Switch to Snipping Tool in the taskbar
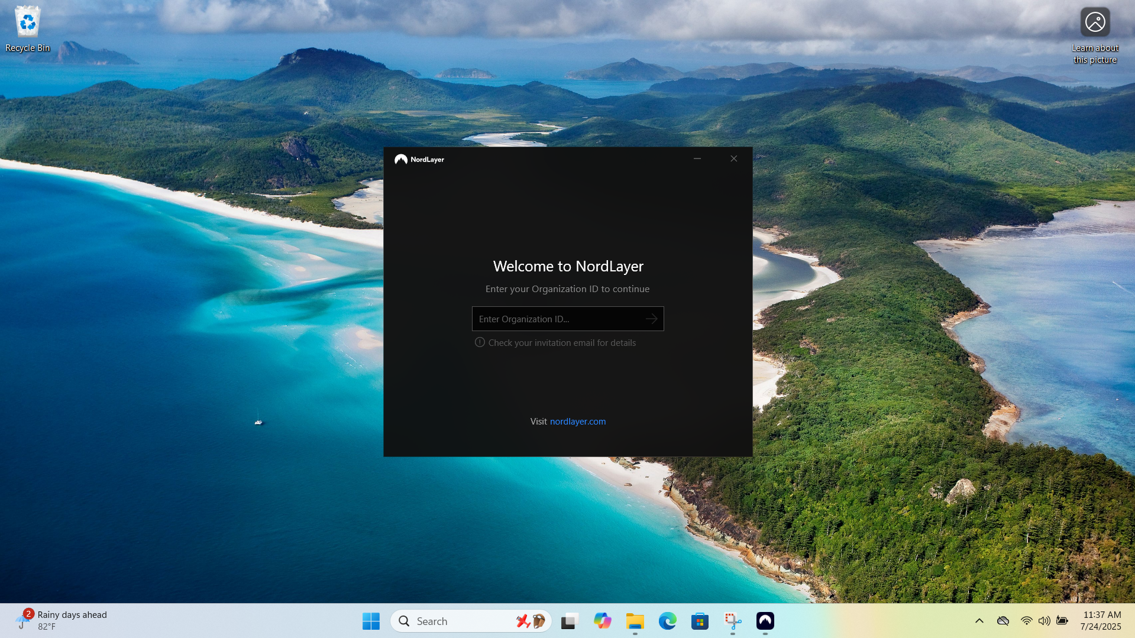 (733, 621)
